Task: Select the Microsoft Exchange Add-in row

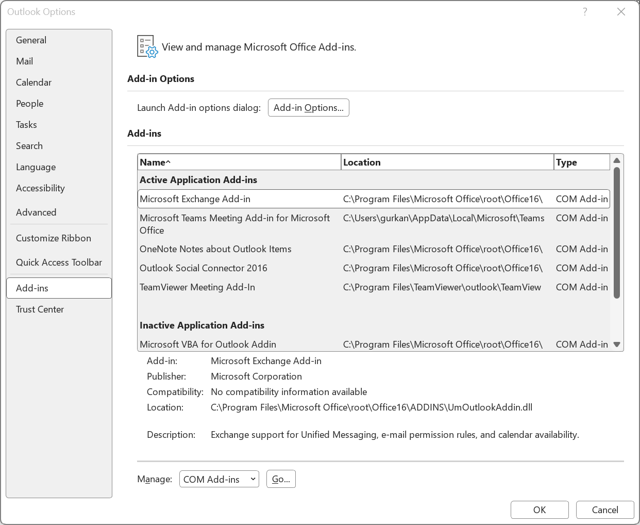Action: click(x=374, y=199)
